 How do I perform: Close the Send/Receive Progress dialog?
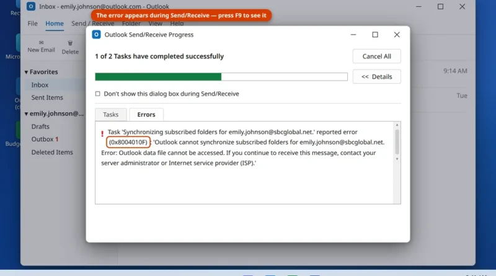pos(397,35)
